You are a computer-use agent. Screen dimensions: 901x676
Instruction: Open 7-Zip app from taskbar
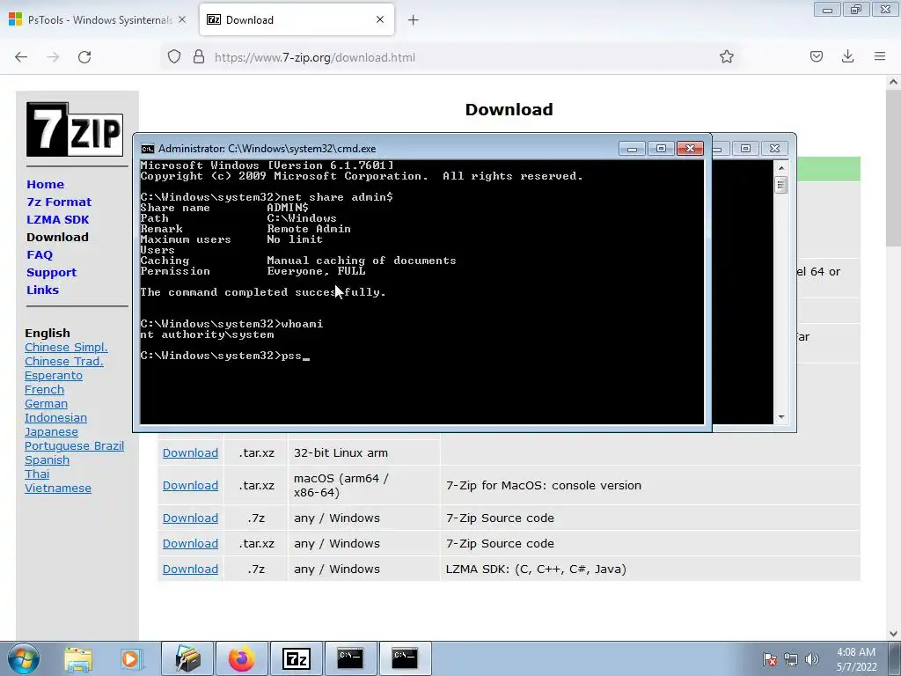pyautogui.click(x=297, y=658)
